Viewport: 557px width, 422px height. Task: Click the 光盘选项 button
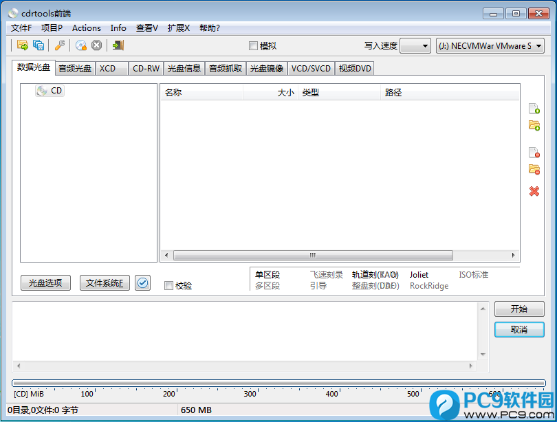coord(45,283)
